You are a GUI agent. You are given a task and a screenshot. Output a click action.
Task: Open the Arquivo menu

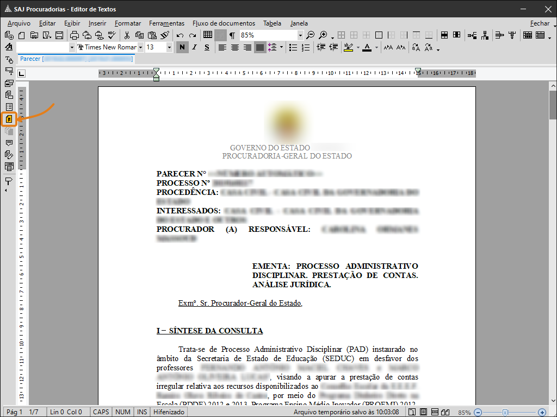point(19,23)
